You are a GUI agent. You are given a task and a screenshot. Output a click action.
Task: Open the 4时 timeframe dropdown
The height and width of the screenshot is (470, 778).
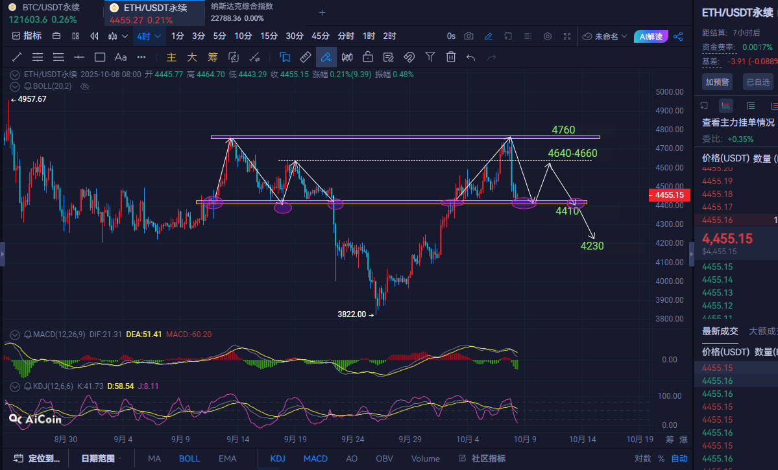coord(149,36)
